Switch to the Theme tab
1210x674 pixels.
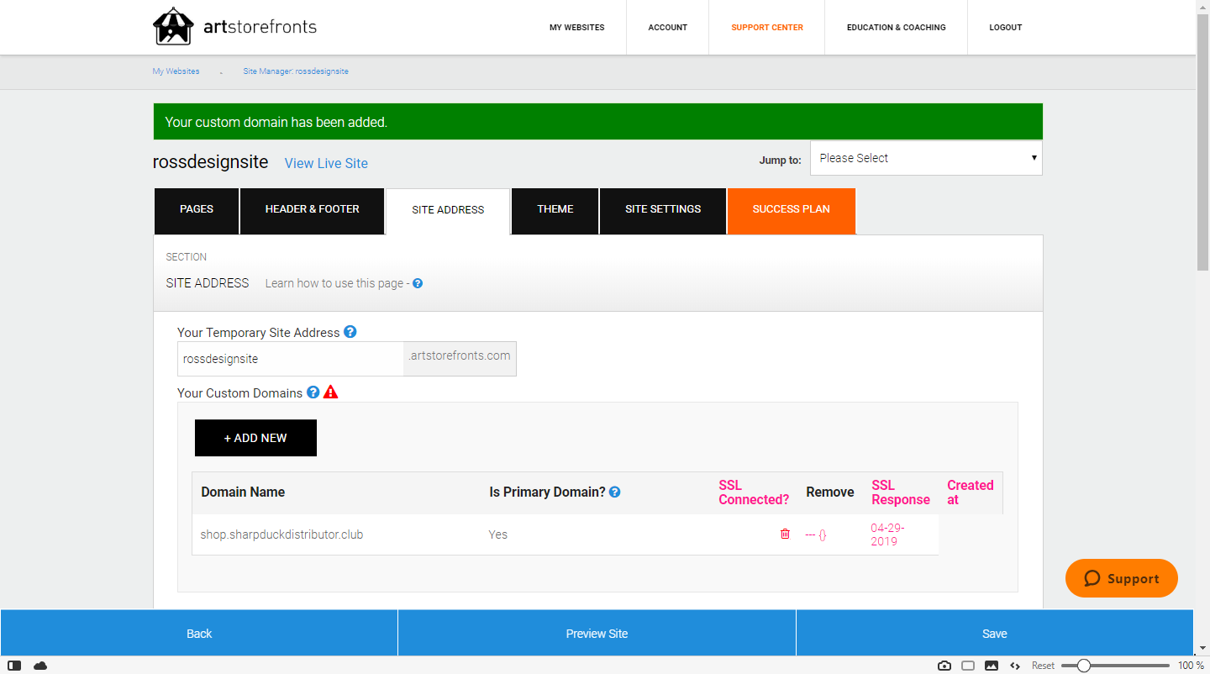click(555, 210)
